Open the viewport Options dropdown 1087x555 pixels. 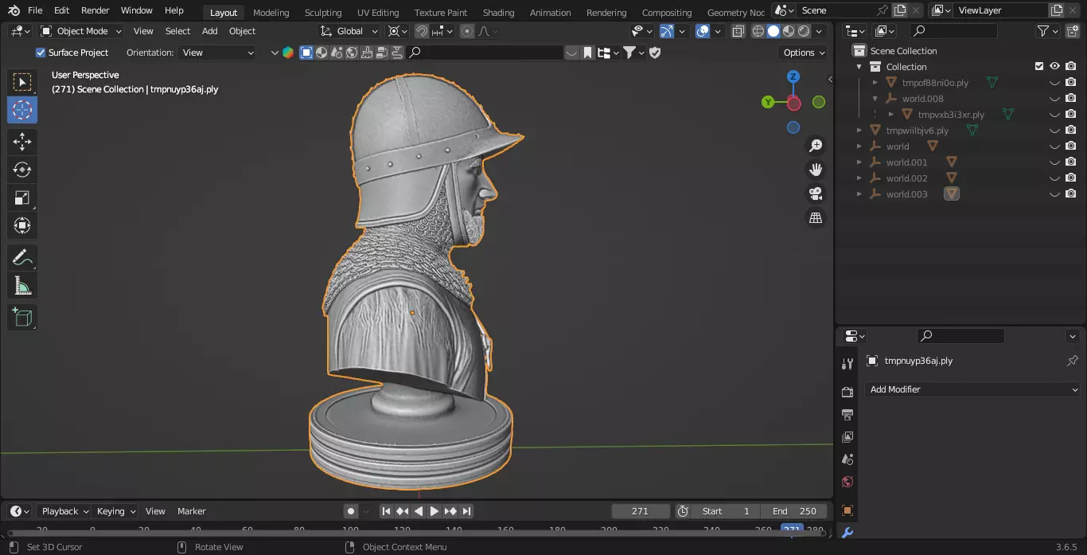[x=804, y=53]
